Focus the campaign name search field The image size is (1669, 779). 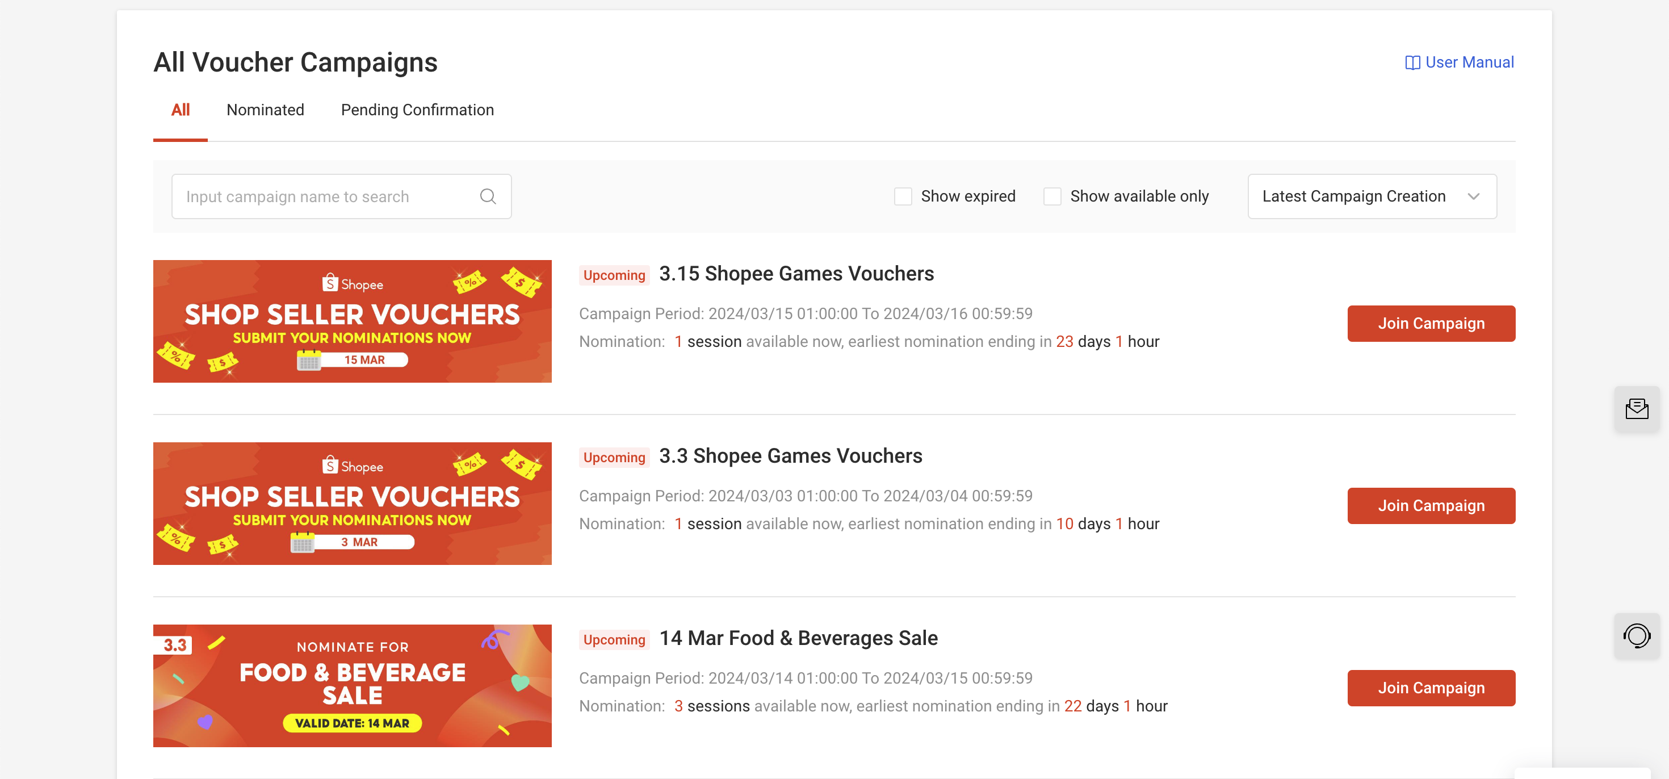324,196
